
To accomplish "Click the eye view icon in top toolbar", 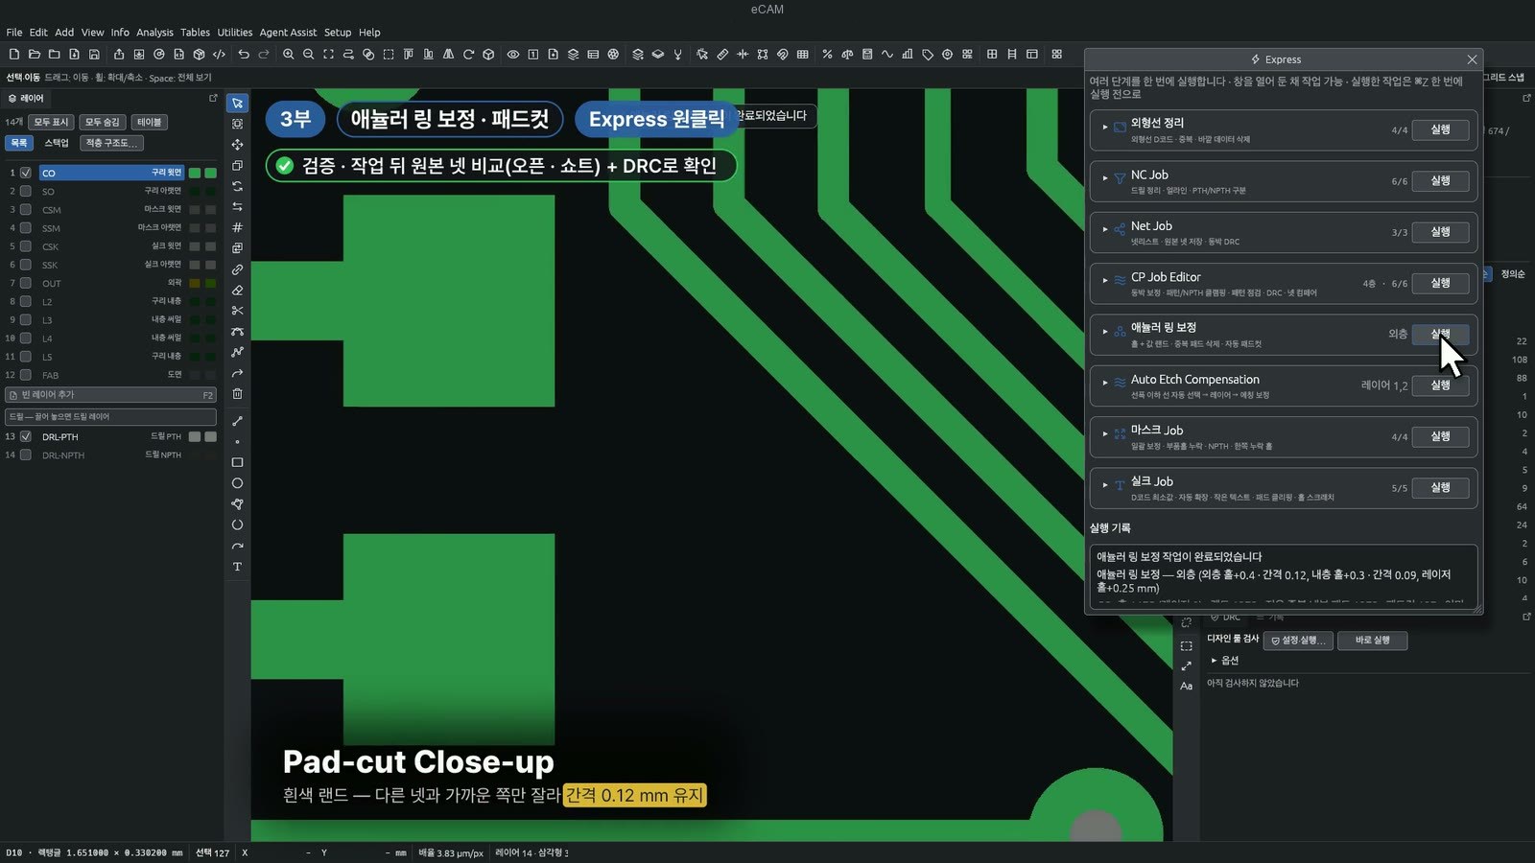I will tap(513, 55).
